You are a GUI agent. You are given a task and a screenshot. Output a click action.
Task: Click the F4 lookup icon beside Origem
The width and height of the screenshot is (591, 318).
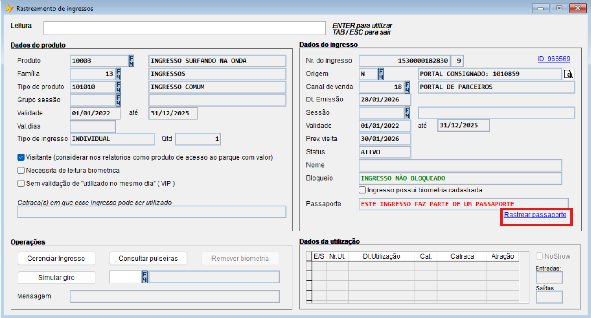point(381,74)
